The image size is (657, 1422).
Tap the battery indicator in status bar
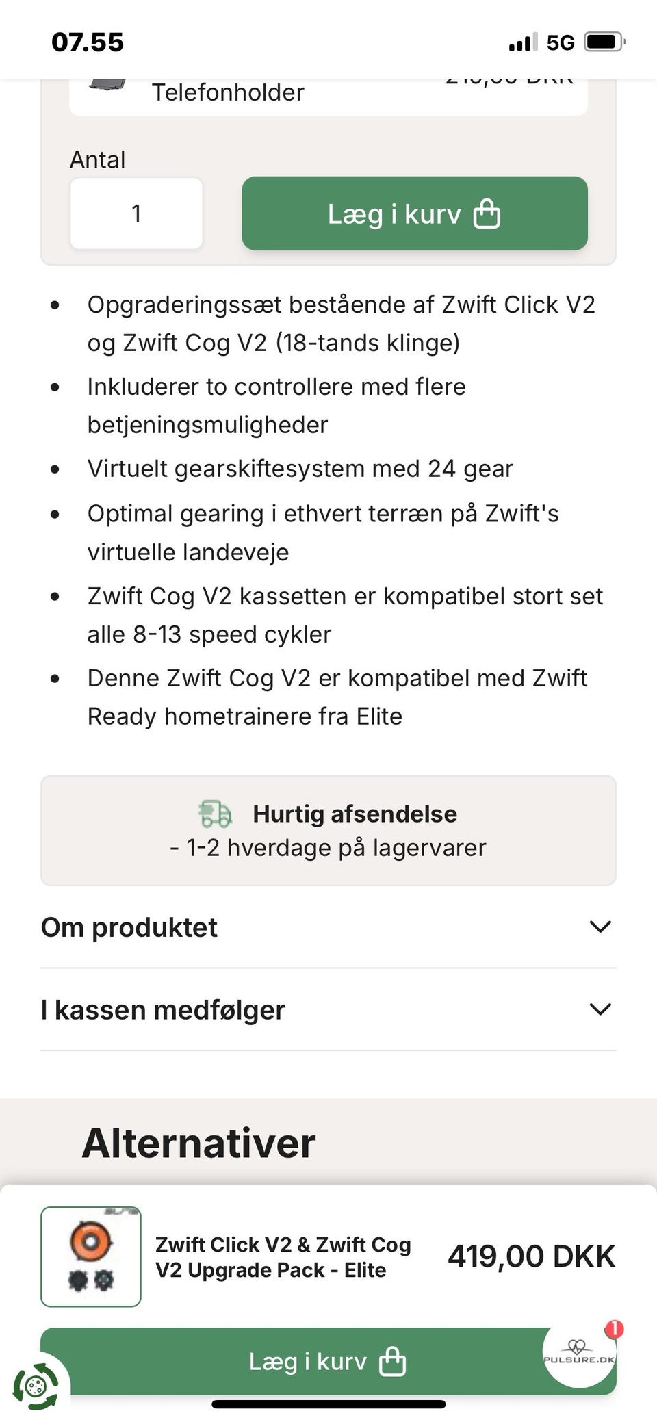605,42
